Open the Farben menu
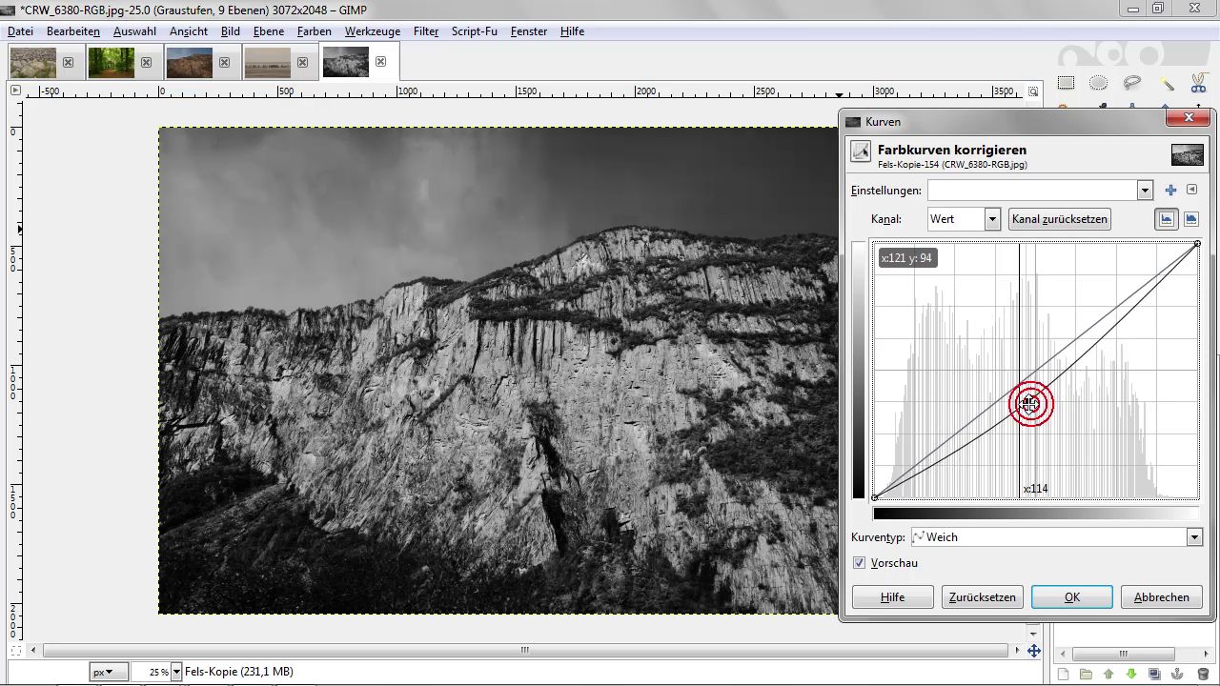Image resolution: width=1220 pixels, height=686 pixels. [314, 31]
